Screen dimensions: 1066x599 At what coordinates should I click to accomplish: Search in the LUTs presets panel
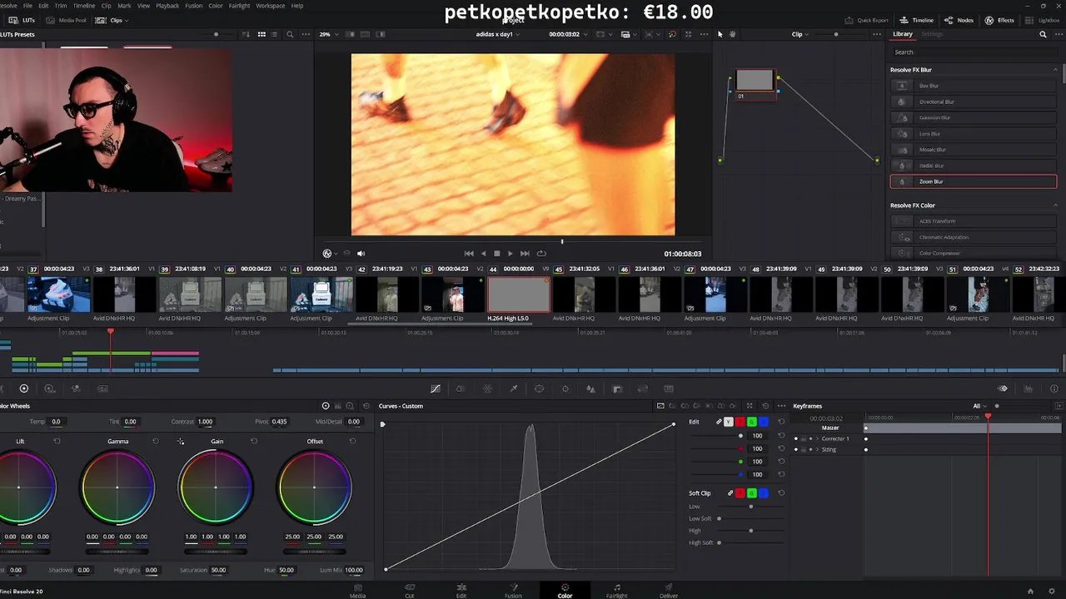point(290,34)
